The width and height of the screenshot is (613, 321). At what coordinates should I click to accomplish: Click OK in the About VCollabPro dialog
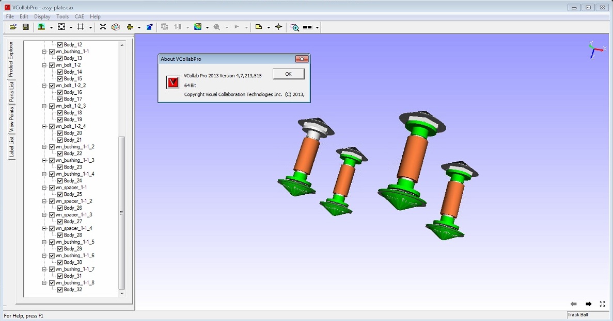point(289,74)
